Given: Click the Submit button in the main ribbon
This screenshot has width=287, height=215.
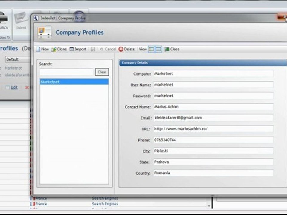Looking at the screenshot, I should [21, 21].
